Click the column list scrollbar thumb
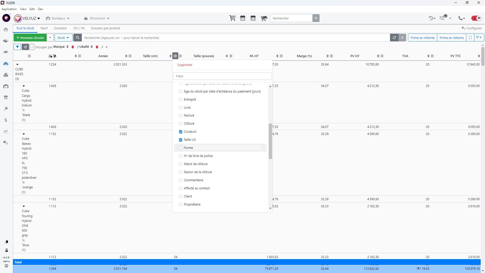Image resolution: width=485 pixels, height=273 pixels. click(270, 141)
